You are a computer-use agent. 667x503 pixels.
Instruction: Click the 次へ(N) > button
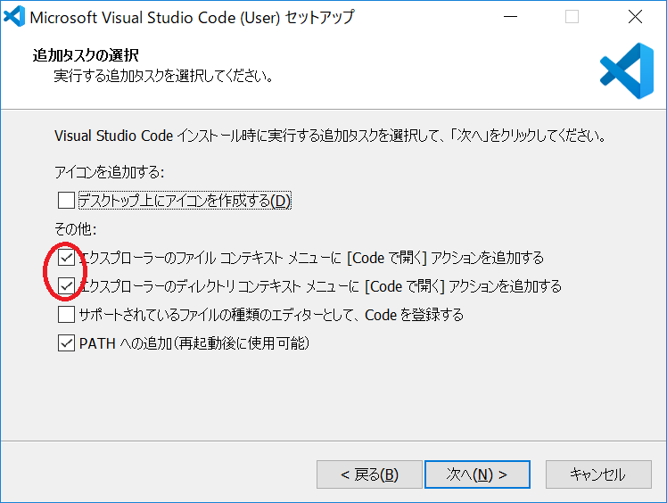point(477,474)
